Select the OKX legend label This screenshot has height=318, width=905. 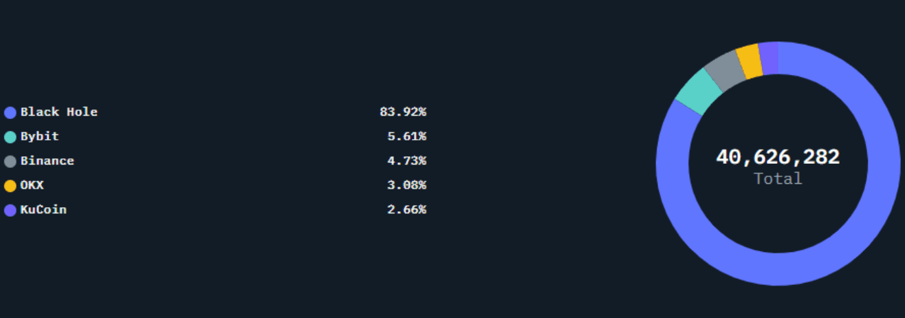(32, 185)
